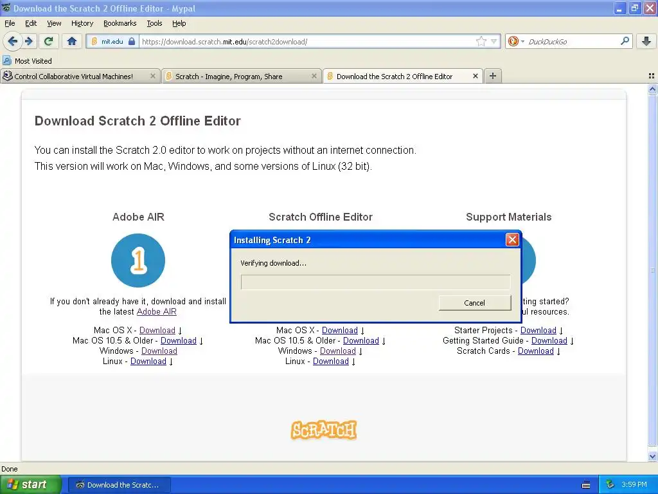Bookmark this page with the star icon

(x=481, y=41)
